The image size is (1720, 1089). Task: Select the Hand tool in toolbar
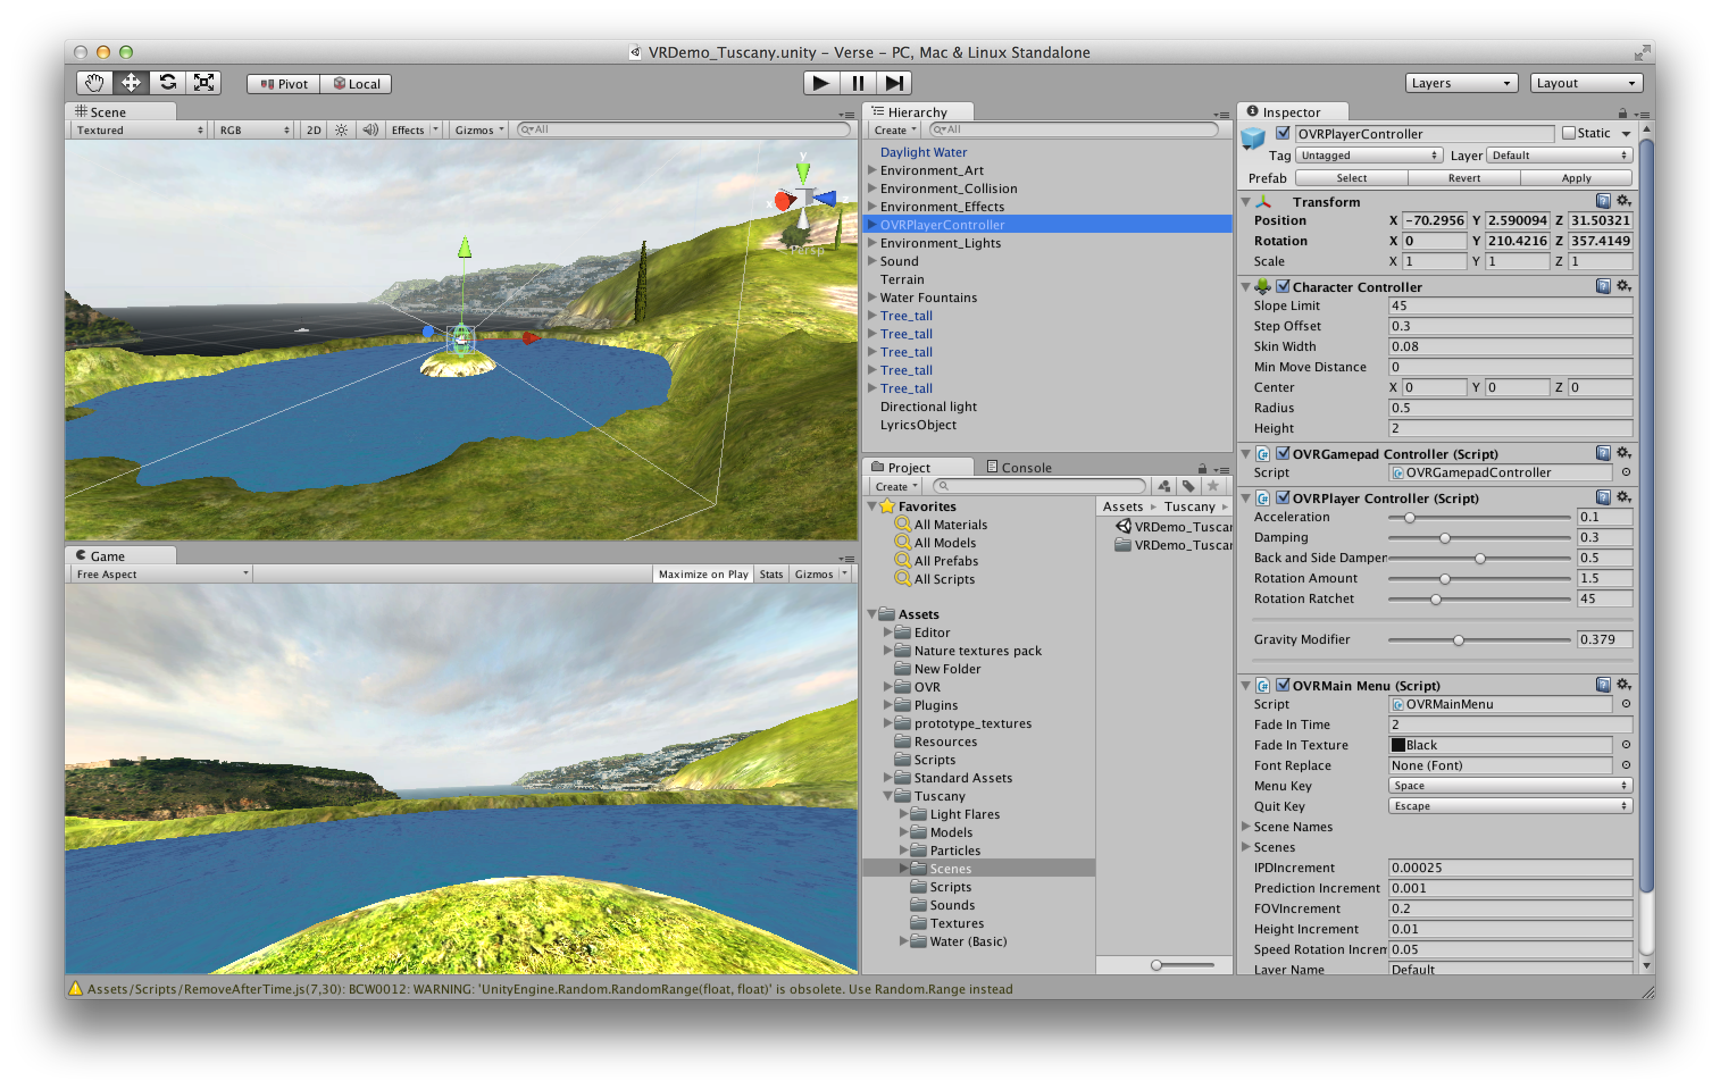(x=94, y=83)
